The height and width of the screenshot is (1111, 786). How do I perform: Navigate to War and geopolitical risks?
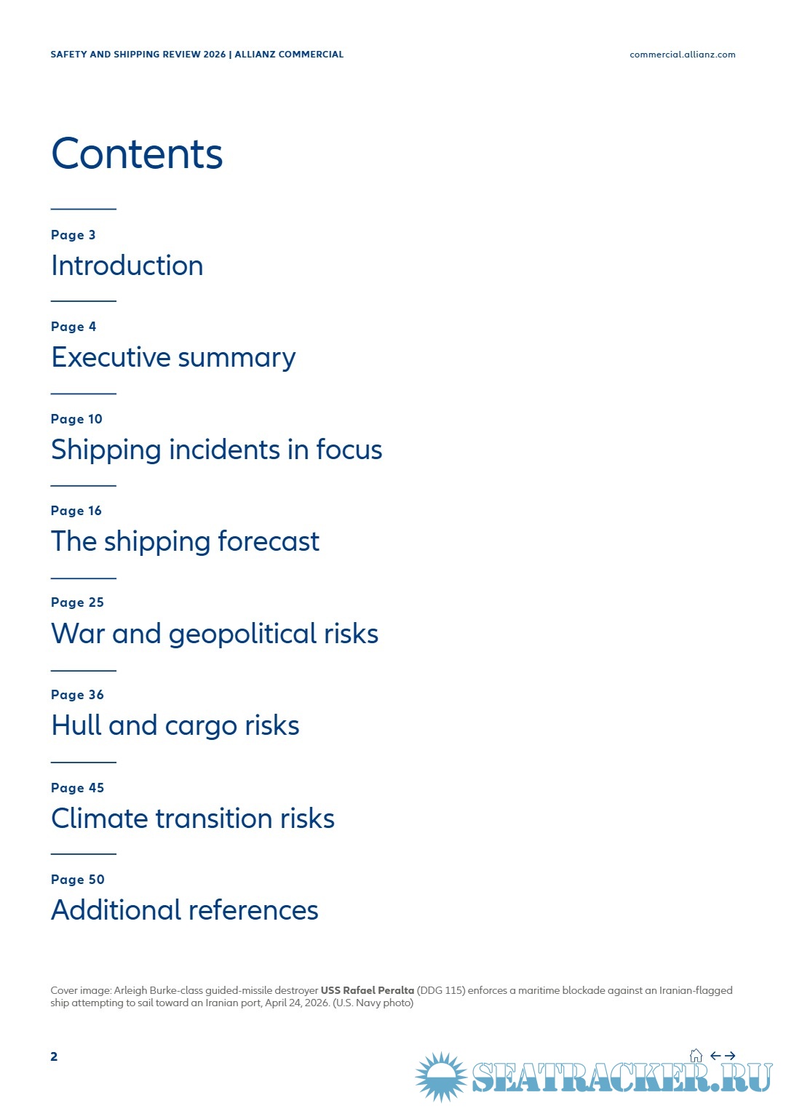point(215,634)
